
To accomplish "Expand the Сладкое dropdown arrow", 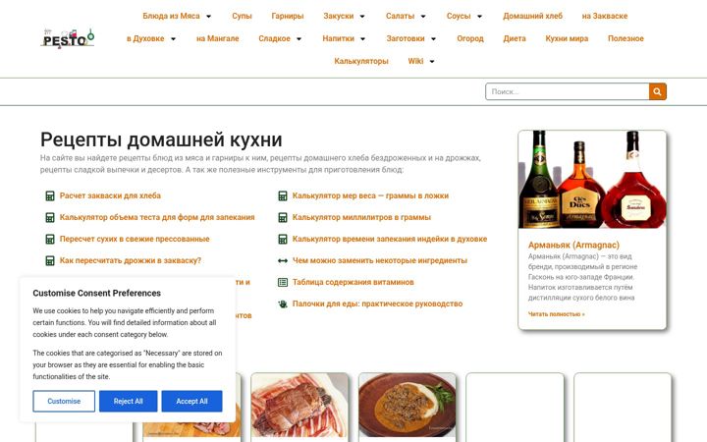I will click(x=299, y=38).
